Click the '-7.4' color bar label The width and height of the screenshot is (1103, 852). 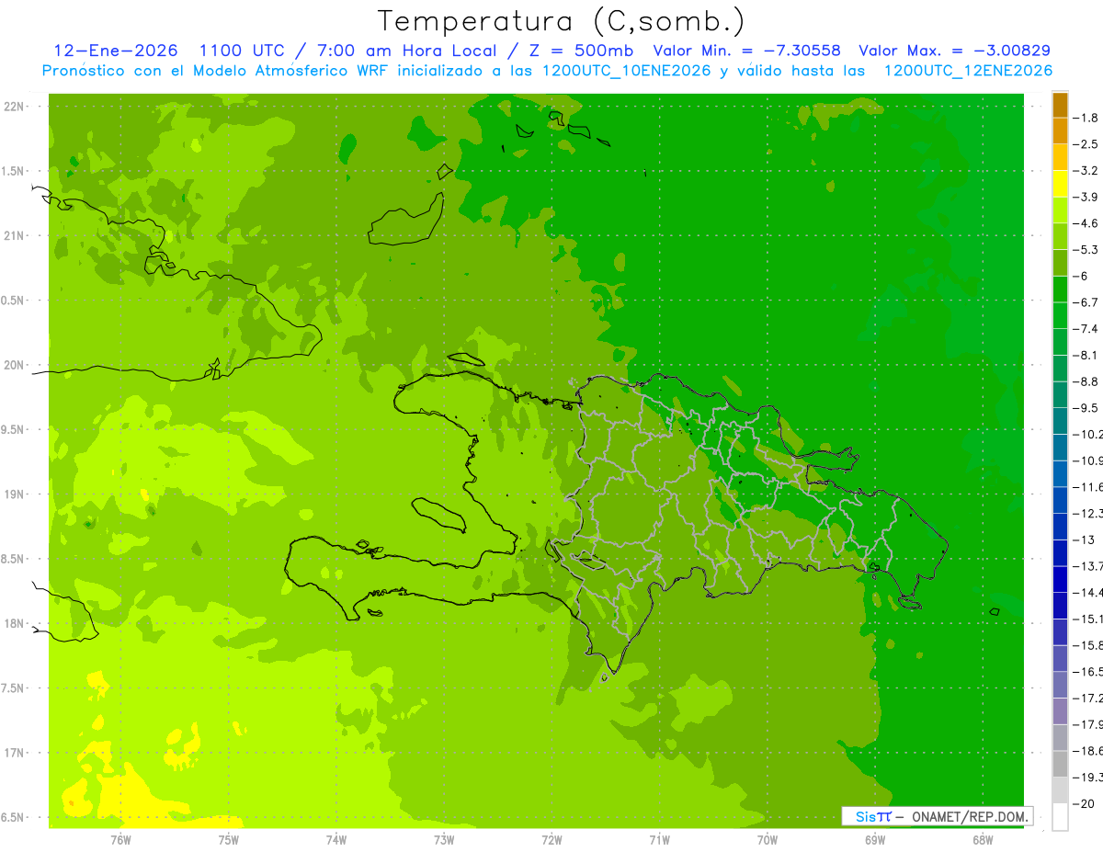pyautogui.click(x=1086, y=328)
